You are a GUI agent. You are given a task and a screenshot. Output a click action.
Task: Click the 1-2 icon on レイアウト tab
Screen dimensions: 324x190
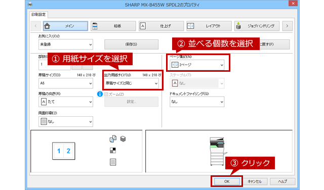coord(190,26)
